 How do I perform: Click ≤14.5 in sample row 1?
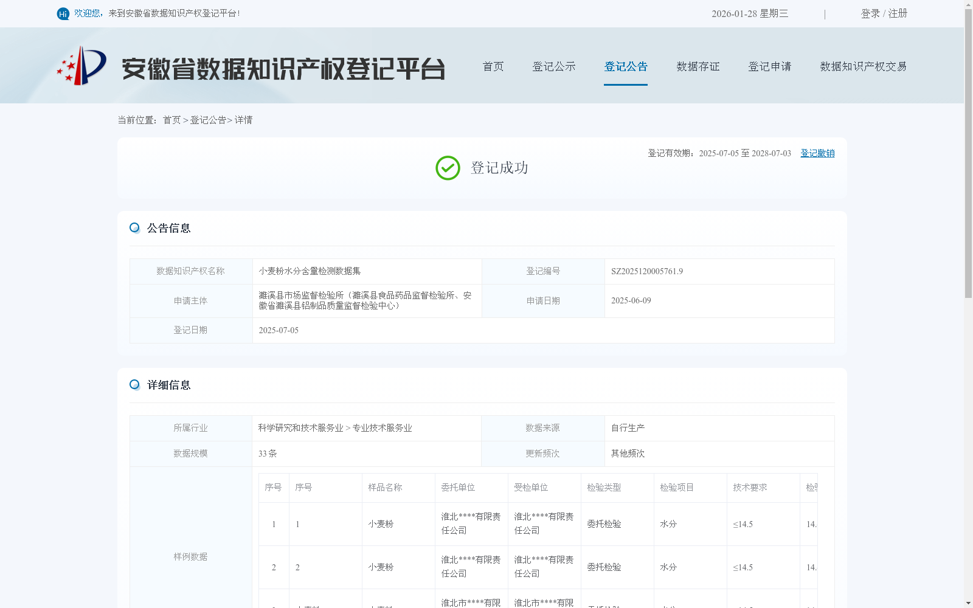pyautogui.click(x=743, y=524)
